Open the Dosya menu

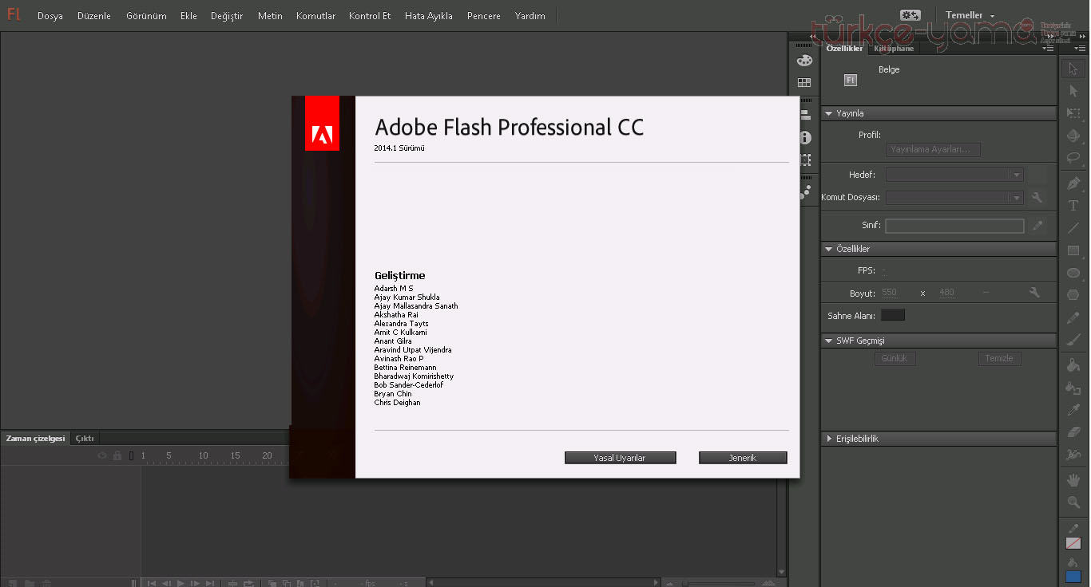[50, 16]
